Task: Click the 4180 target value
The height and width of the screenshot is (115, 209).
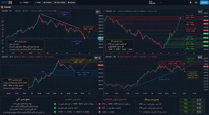Action: tap(199, 104)
